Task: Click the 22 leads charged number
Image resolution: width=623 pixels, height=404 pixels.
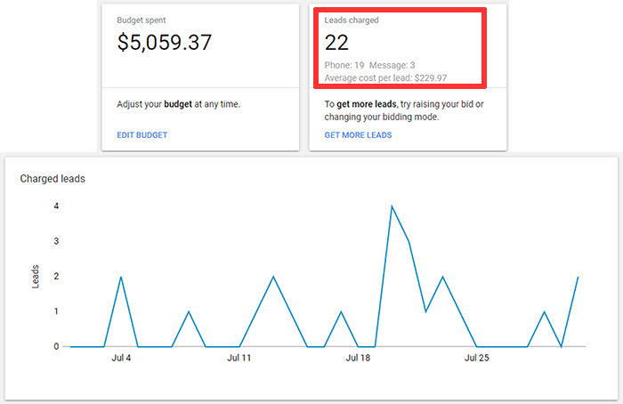Action: tap(336, 43)
